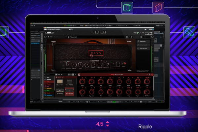Adjust the Treble knob in the Amp panel

click(x=110, y=82)
